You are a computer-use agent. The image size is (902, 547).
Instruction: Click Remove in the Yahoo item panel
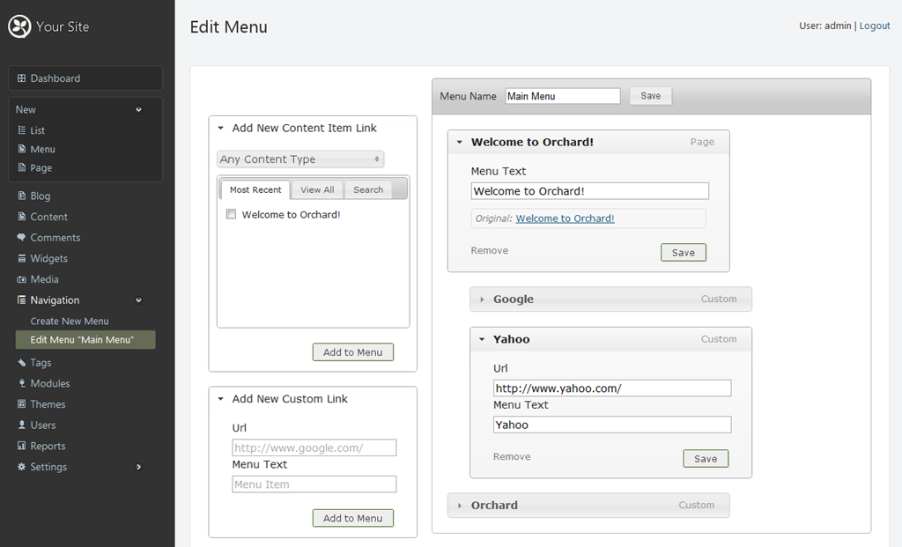coord(512,456)
